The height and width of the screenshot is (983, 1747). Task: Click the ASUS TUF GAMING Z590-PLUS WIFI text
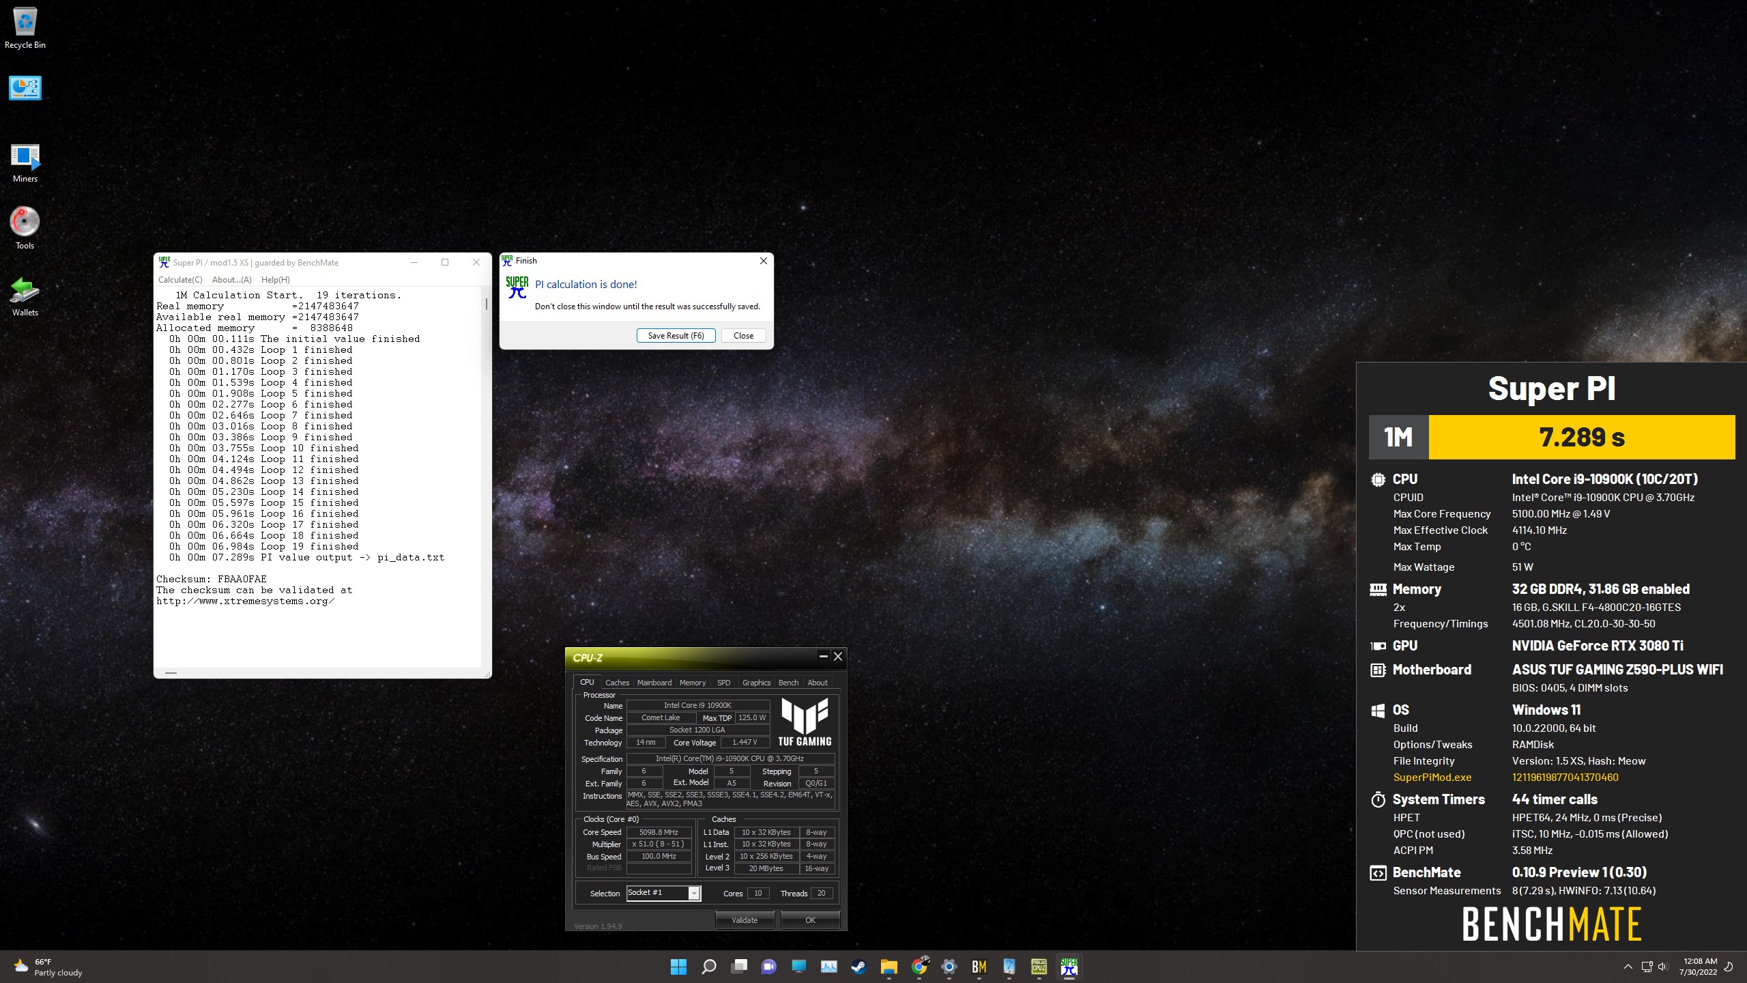pyautogui.click(x=1617, y=670)
